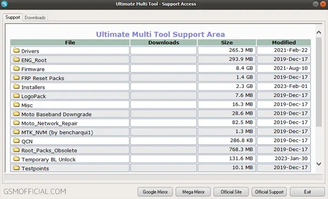Click the 8.4 GB size cell

coord(227,68)
